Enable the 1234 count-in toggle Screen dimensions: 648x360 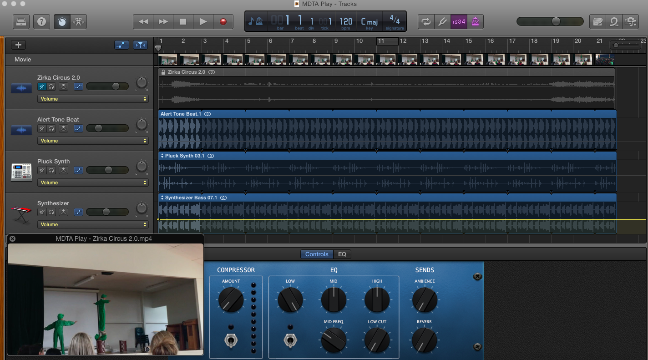[458, 21]
